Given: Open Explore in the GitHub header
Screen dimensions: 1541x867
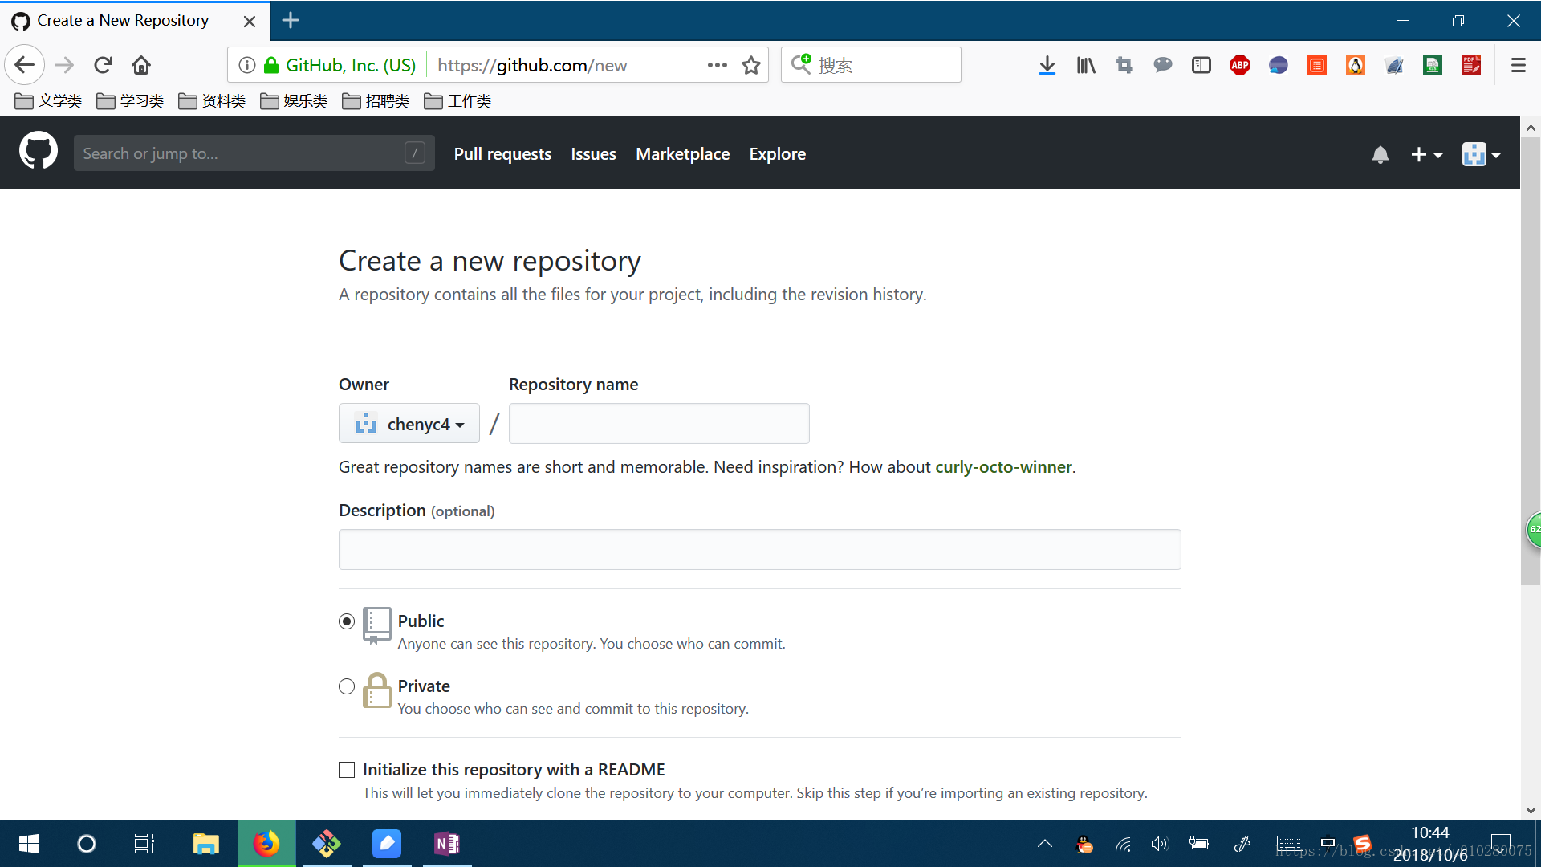Looking at the screenshot, I should (x=778, y=154).
